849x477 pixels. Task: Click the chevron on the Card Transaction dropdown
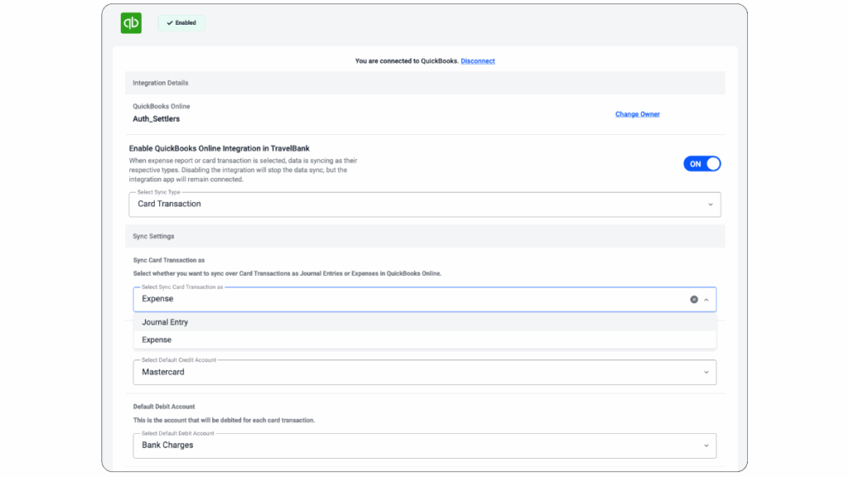pyautogui.click(x=709, y=204)
